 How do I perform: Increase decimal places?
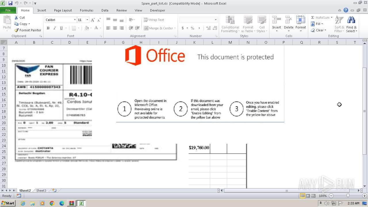tap(208, 28)
